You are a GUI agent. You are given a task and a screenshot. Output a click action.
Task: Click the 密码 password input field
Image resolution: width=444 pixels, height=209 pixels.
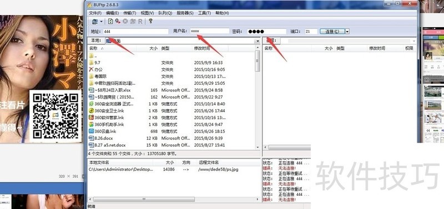(266, 32)
